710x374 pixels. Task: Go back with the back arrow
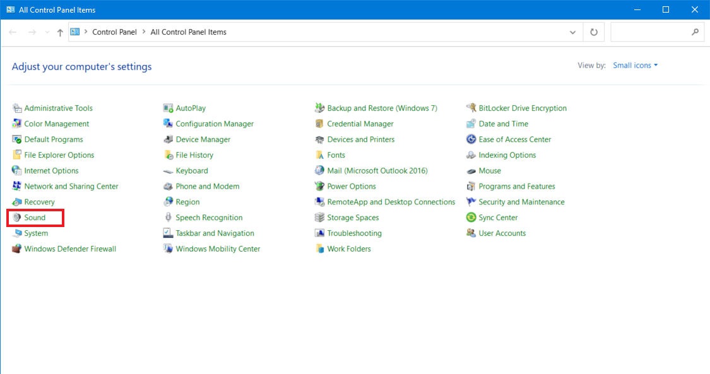coord(13,32)
